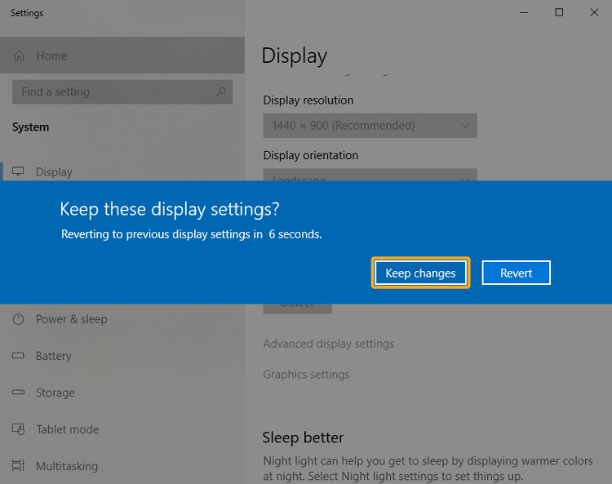
Task: Open the Display resolution dropdown
Action: pyautogui.click(x=370, y=126)
